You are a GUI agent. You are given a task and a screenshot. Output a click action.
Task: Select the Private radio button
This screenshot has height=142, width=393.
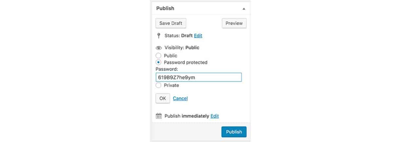pos(159,85)
